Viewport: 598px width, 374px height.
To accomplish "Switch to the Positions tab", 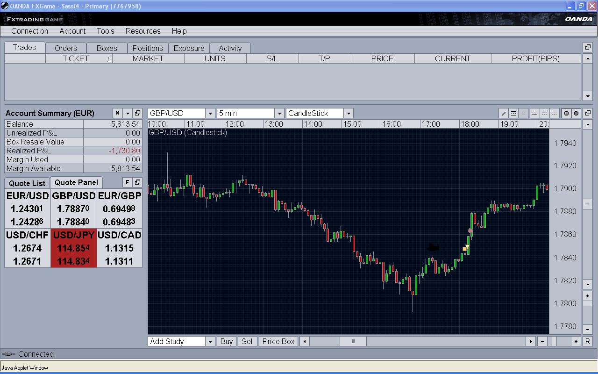I will [x=148, y=48].
